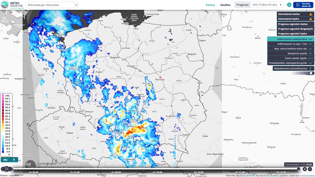Click hydro warning triangle icon
Image resolution: width=315 pixels, height=177 pixels.
point(311,19)
